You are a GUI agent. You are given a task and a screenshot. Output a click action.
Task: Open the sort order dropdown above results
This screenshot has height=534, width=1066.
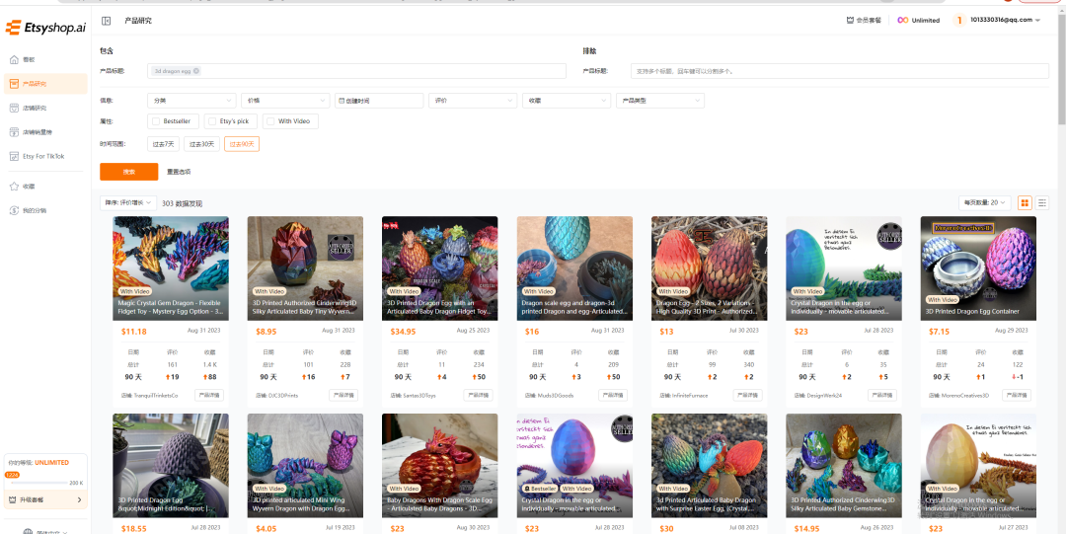(x=128, y=202)
